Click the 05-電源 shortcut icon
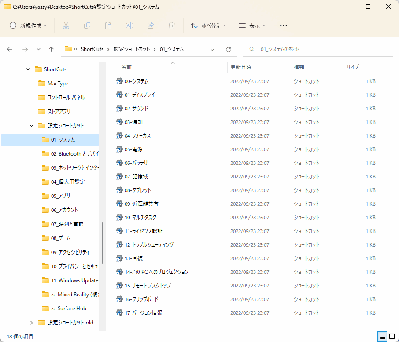399x342 pixels. point(119,149)
